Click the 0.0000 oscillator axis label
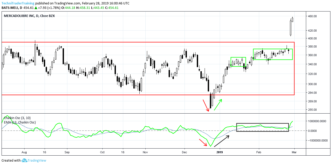The width and height of the screenshot is (332, 165). tap(312, 131)
